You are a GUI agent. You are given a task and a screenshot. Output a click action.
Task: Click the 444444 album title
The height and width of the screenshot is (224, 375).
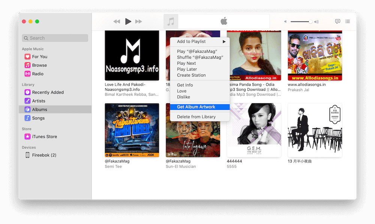(x=234, y=161)
